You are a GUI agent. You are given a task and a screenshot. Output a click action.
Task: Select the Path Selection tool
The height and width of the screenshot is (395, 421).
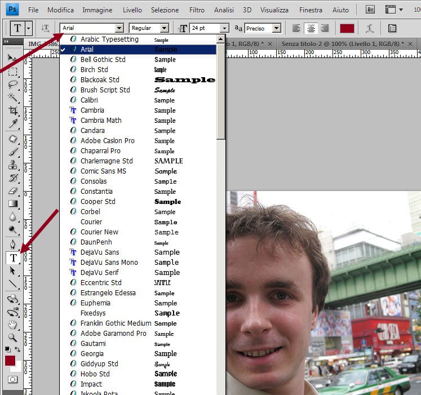tap(12, 270)
